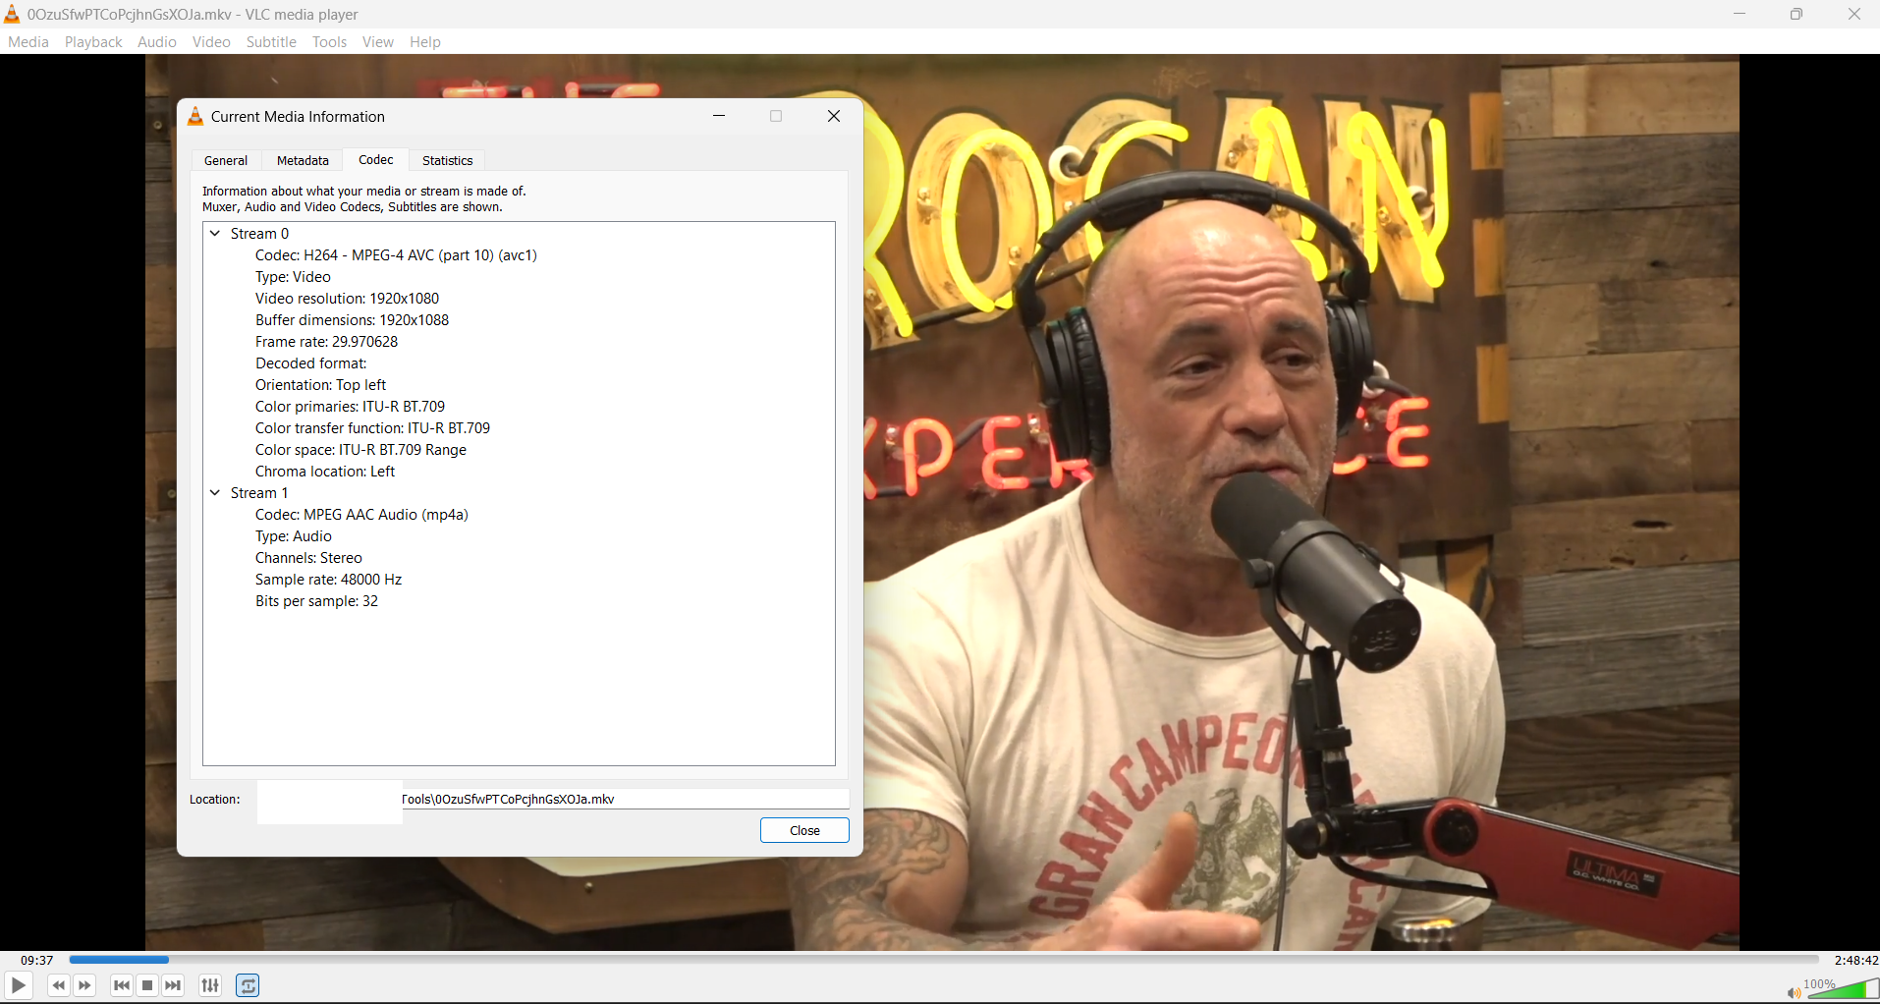This screenshot has width=1880, height=1004.
Task: Click the elapsed time 09:37 label
Action: tap(37, 960)
